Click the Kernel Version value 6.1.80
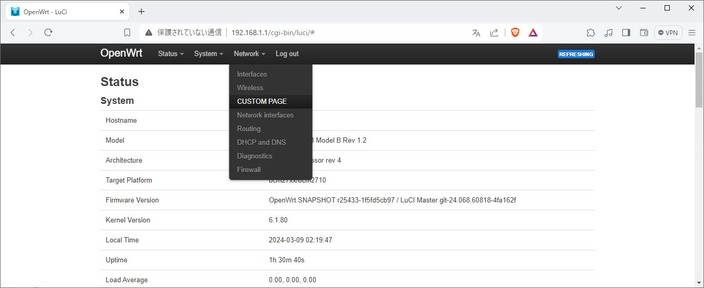 [278, 220]
